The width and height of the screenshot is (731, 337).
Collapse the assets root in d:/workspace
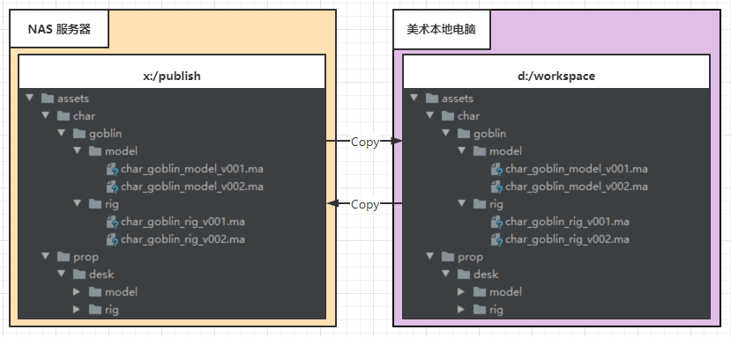[x=414, y=99]
